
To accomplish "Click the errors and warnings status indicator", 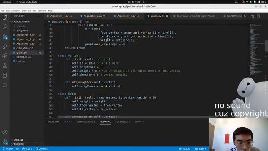I will pos(27,149).
